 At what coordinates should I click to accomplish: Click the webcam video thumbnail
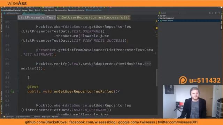193,102
